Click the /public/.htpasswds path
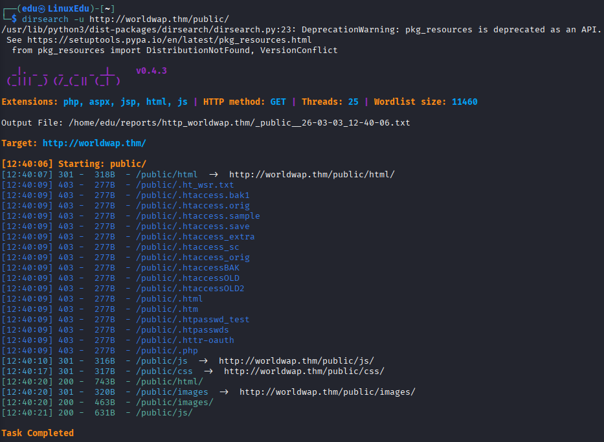Viewport: 604px width, 442px height. (182, 330)
